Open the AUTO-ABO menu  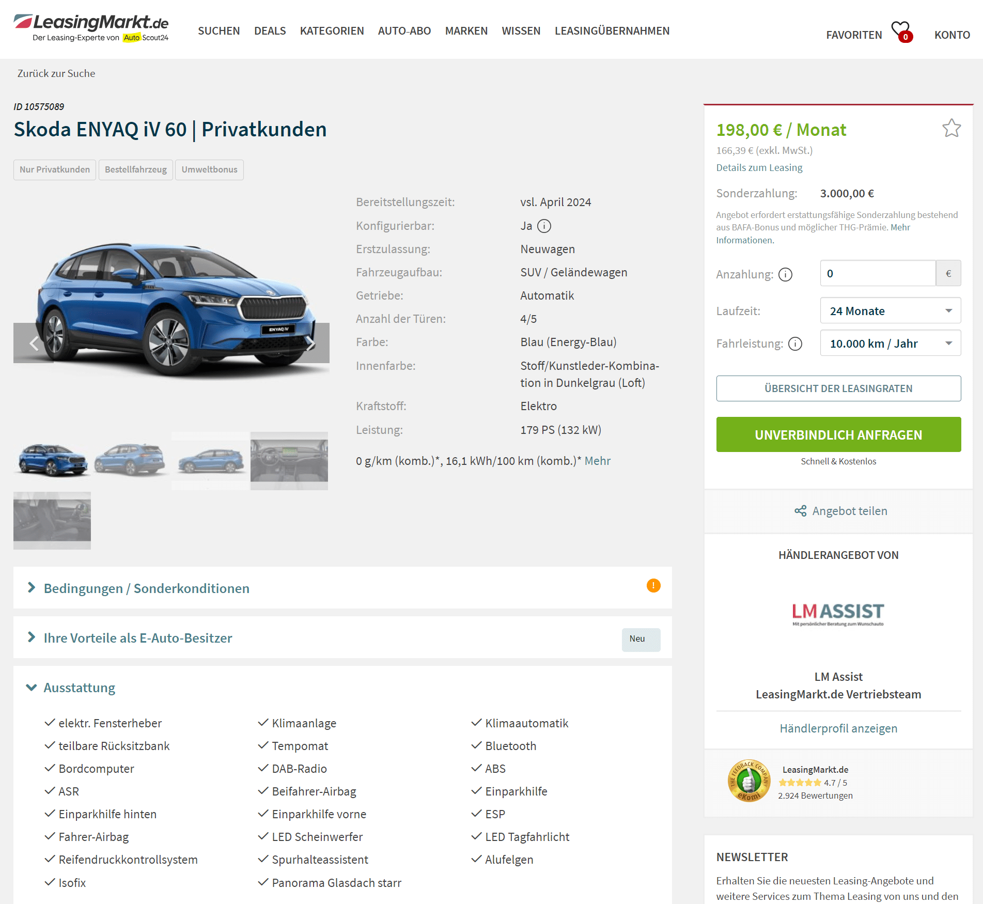[404, 31]
